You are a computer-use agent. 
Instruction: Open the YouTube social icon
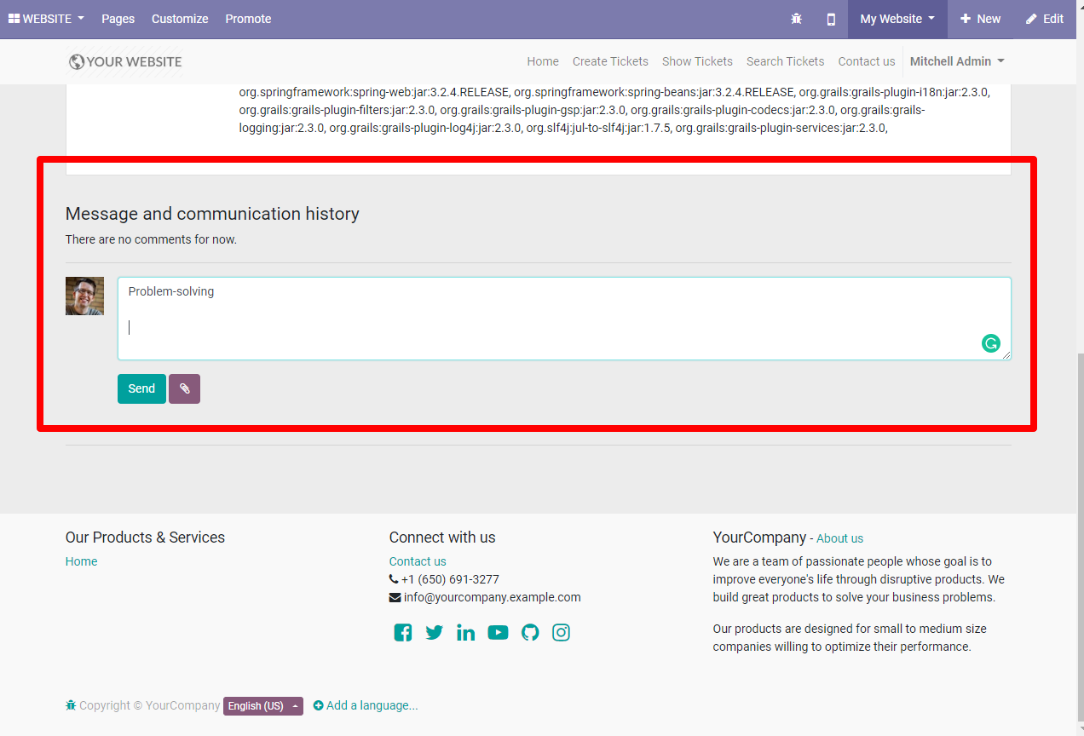pyautogui.click(x=498, y=632)
